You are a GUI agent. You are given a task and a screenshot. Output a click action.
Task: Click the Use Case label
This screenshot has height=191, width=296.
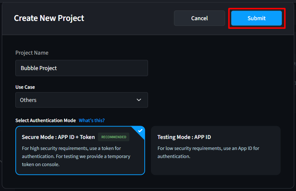tap(25, 87)
